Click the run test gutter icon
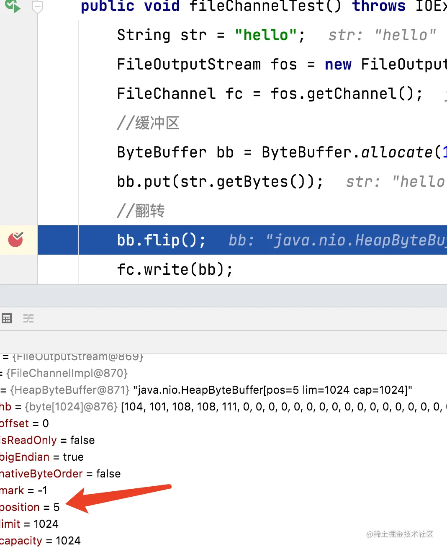 pos(13,6)
